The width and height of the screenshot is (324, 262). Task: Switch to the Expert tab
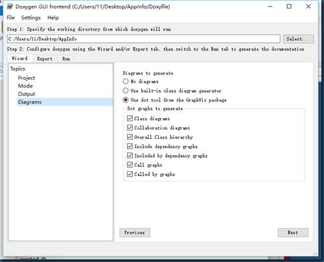pyautogui.click(x=45, y=58)
